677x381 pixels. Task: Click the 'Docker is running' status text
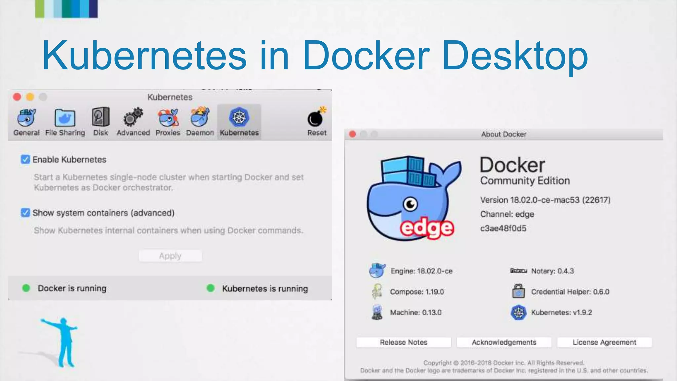click(x=72, y=288)
